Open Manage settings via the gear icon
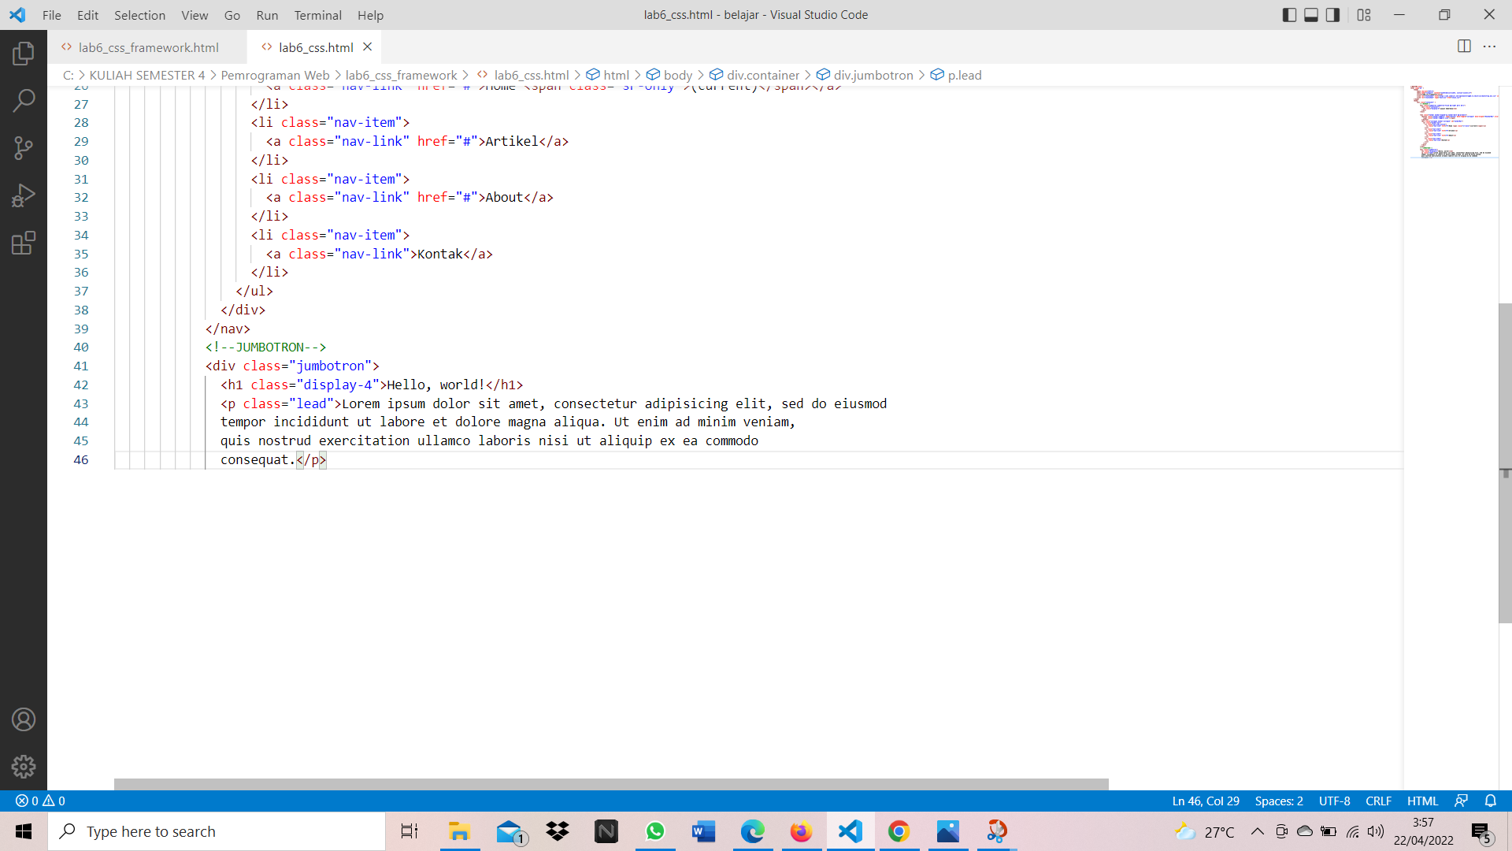This screenshot has width=1512, height=851. click(23, 766)
